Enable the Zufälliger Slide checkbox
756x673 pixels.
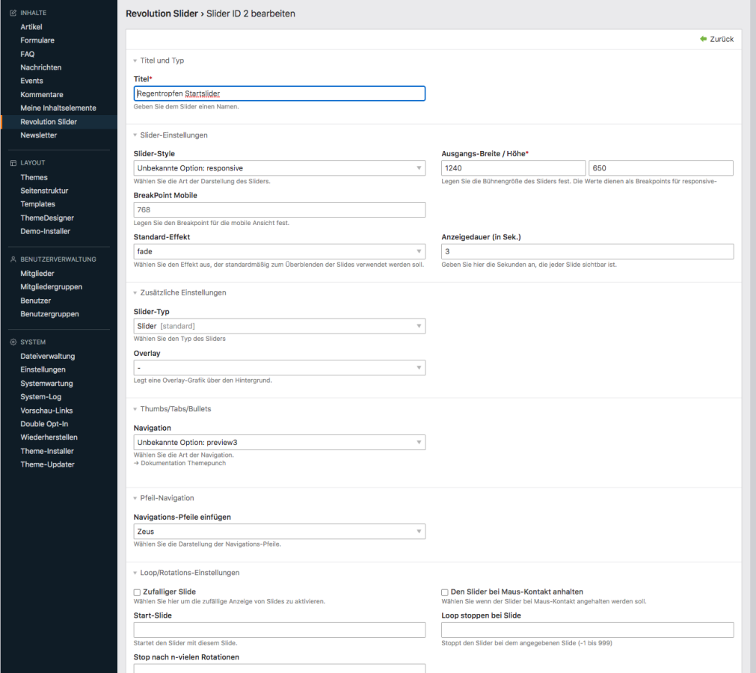click(x=137, y=592)
